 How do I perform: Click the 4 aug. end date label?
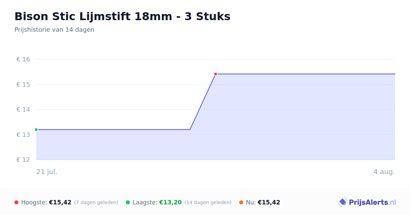pyautogui.click(x=384, y=172)
